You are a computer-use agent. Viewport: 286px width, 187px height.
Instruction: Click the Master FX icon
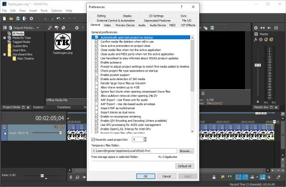(x=255, y=40)
